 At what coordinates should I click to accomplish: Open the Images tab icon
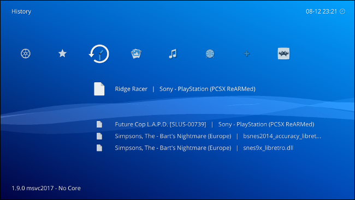point(136,54)
